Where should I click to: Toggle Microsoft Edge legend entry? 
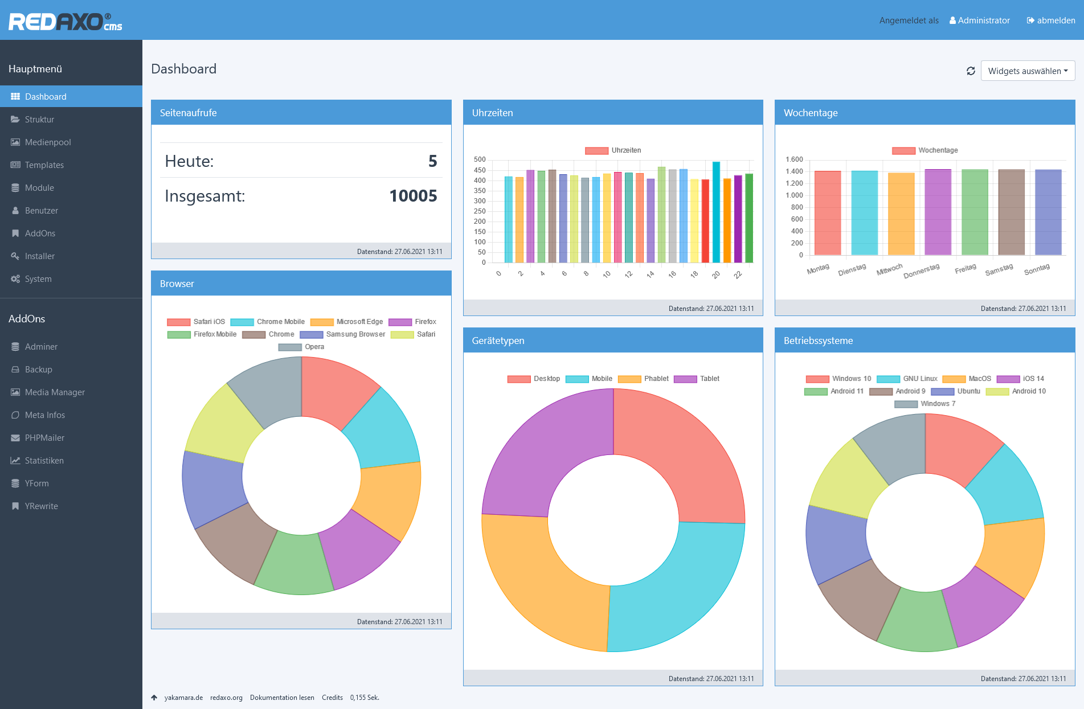[346, 322]
